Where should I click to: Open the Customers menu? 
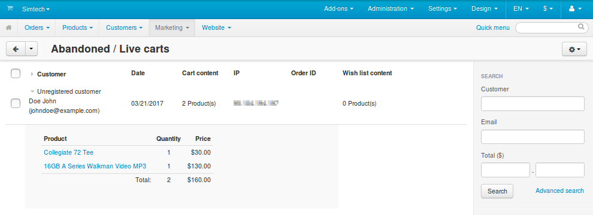(124, 27)
